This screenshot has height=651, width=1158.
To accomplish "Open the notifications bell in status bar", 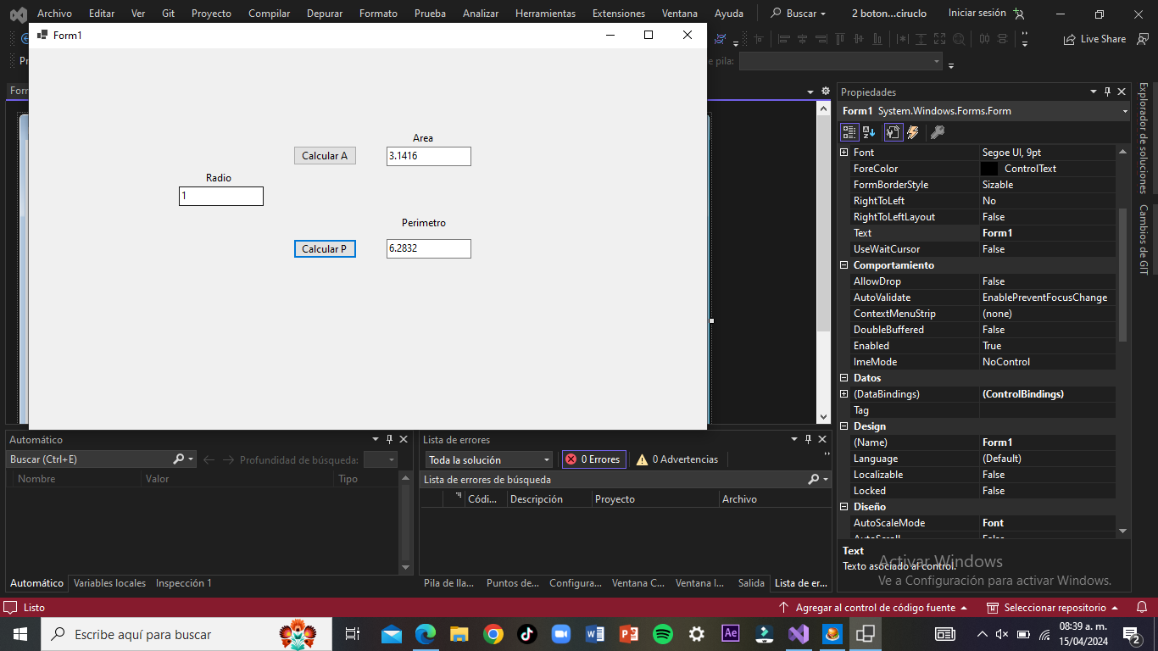I will (1142, 607).
